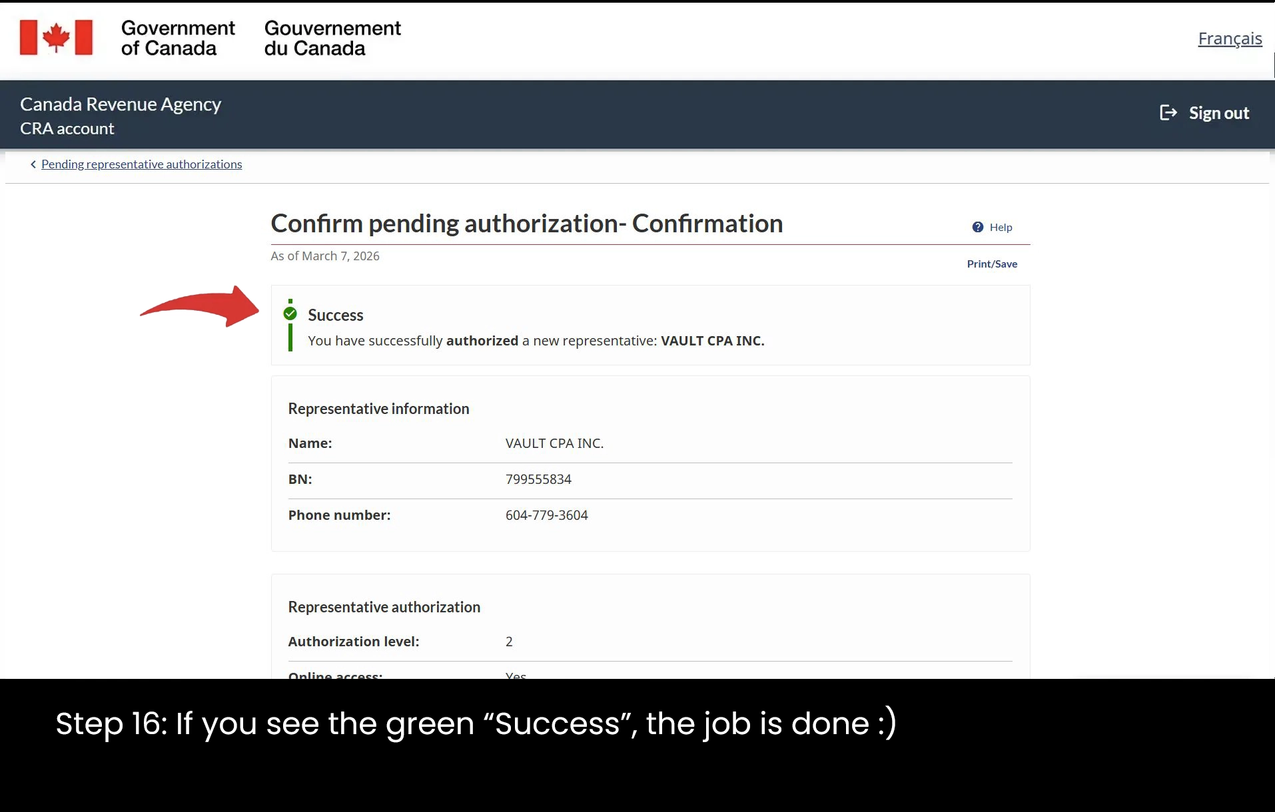This screenshot has height=812, width=1275.
Task: Click the Government of Canada wordmark
Action: coord(178,38)
